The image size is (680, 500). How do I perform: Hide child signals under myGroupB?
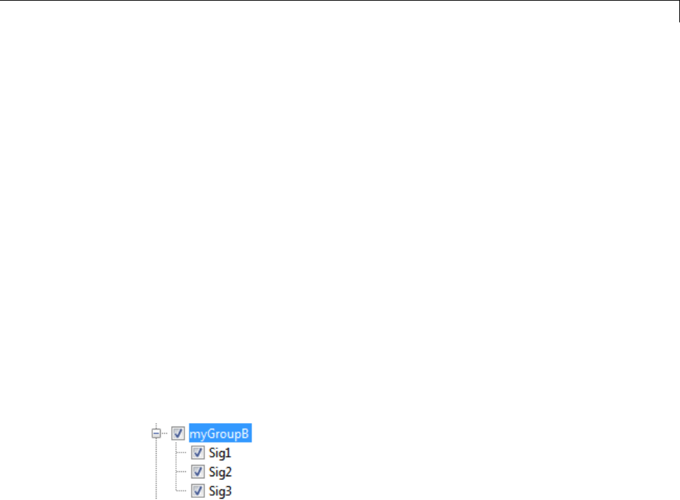click(x=156, y=433)
